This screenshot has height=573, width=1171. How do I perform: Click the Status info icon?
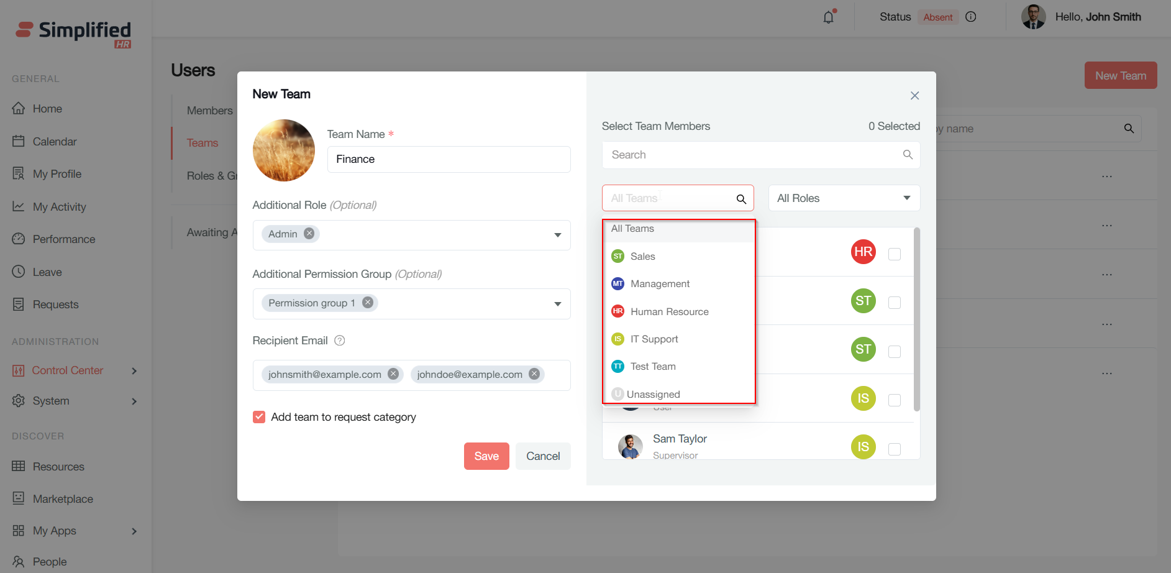tap(971, 17)
